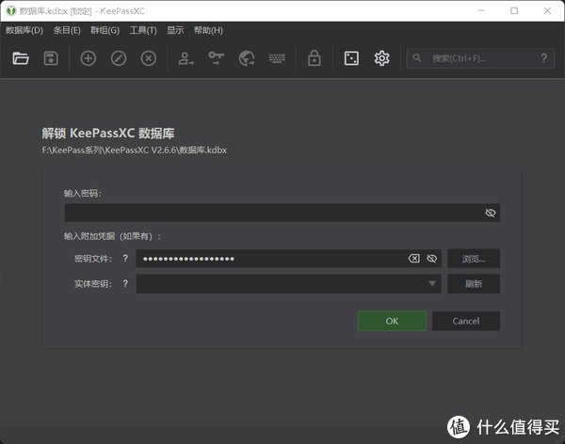Click help icon next to 密钥文件
Image resolution: width=565 pixels, height=444 pixels.
click(125, 258)
